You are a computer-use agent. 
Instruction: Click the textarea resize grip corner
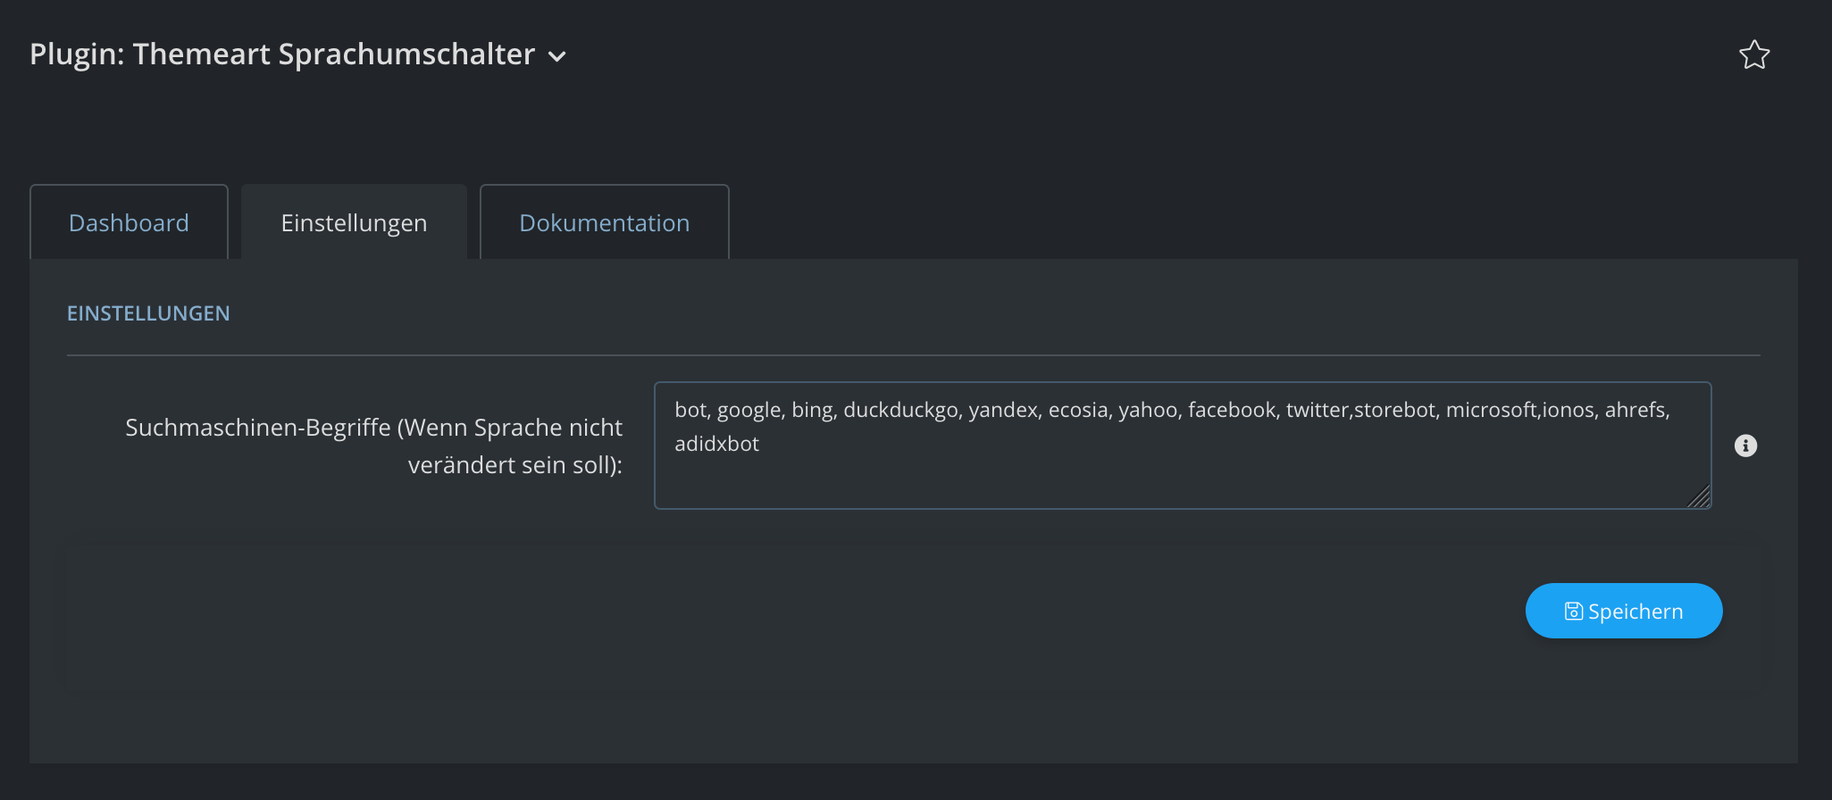click(x=1699, y=496)
